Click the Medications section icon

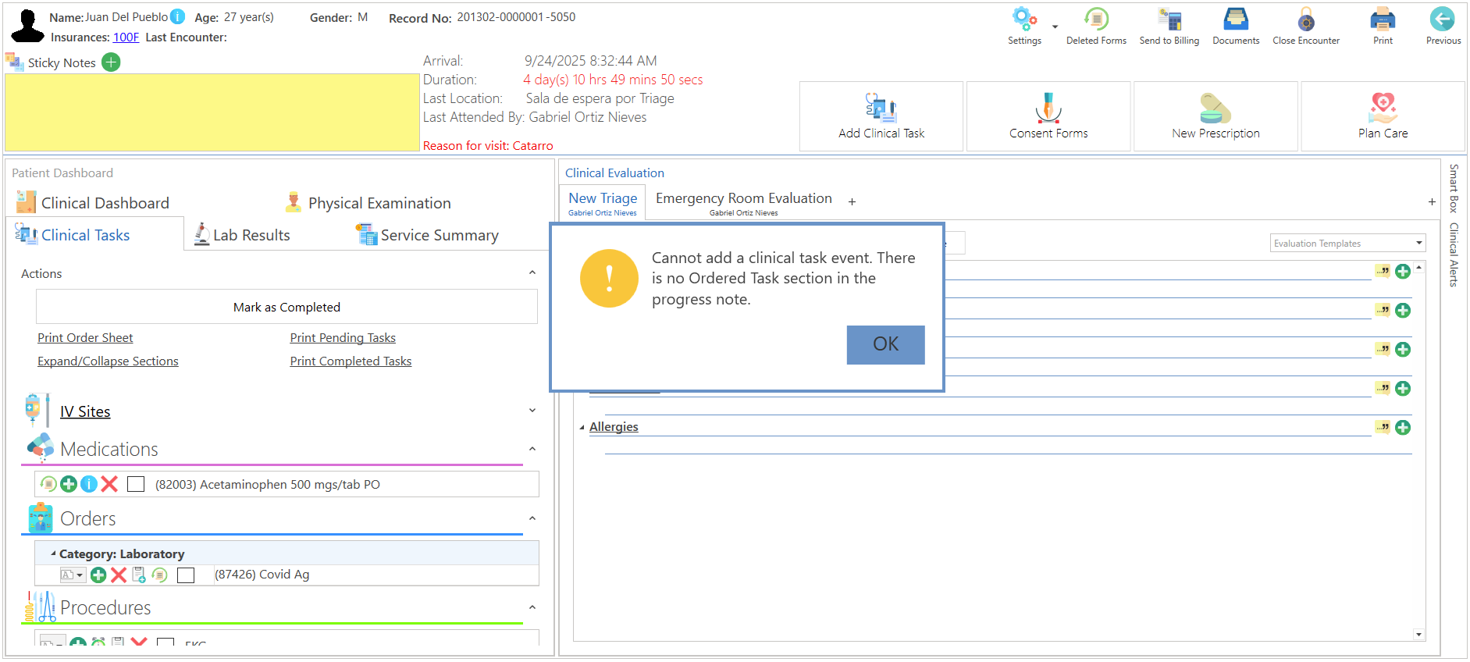coord(40,447)
